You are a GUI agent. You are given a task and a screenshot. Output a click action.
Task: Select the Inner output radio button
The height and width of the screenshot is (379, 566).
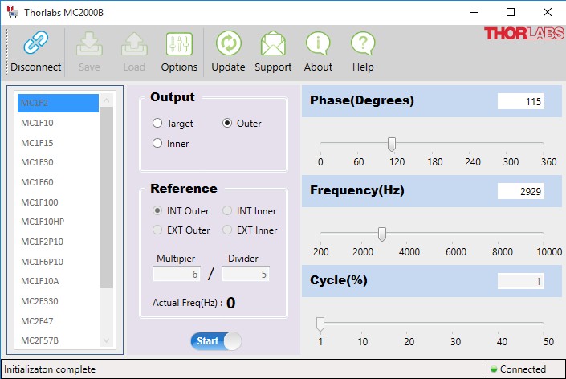[x=157, y=143]
